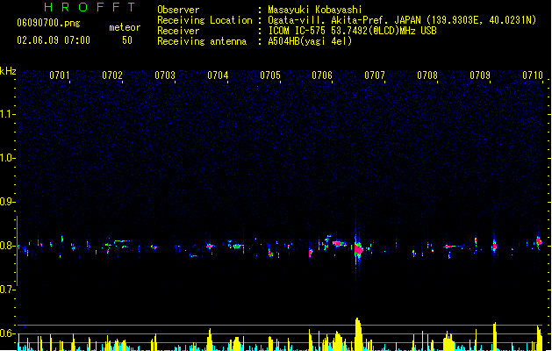Select the meteor count value 50

127,40
